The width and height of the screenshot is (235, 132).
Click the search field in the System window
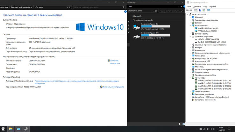[x=99, y=7]
